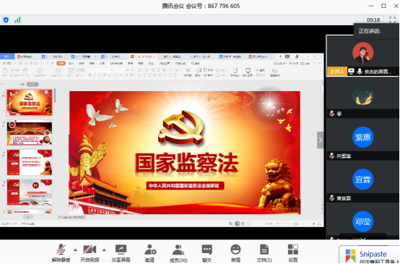Expand audio options arrow beside microphone
400x264 pixels.
[x=76, y=250]
